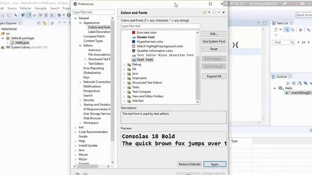Open the preferences view menu dropdown
The width and height of the screenshot is (312, 175).
(x=224, y=13)
